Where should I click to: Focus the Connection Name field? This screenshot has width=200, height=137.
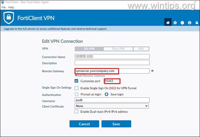tap(112, 57)
